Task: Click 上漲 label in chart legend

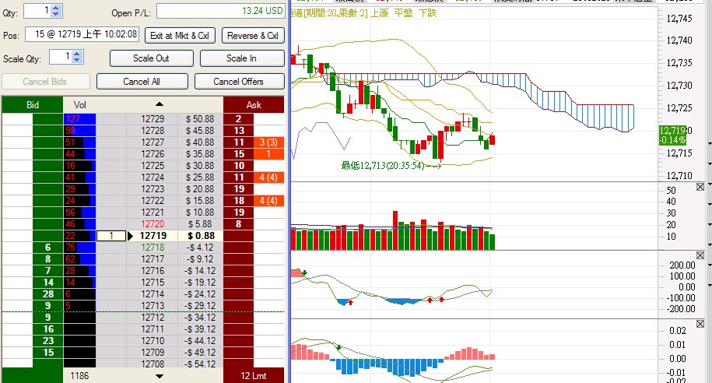Action: coord(380,13)
